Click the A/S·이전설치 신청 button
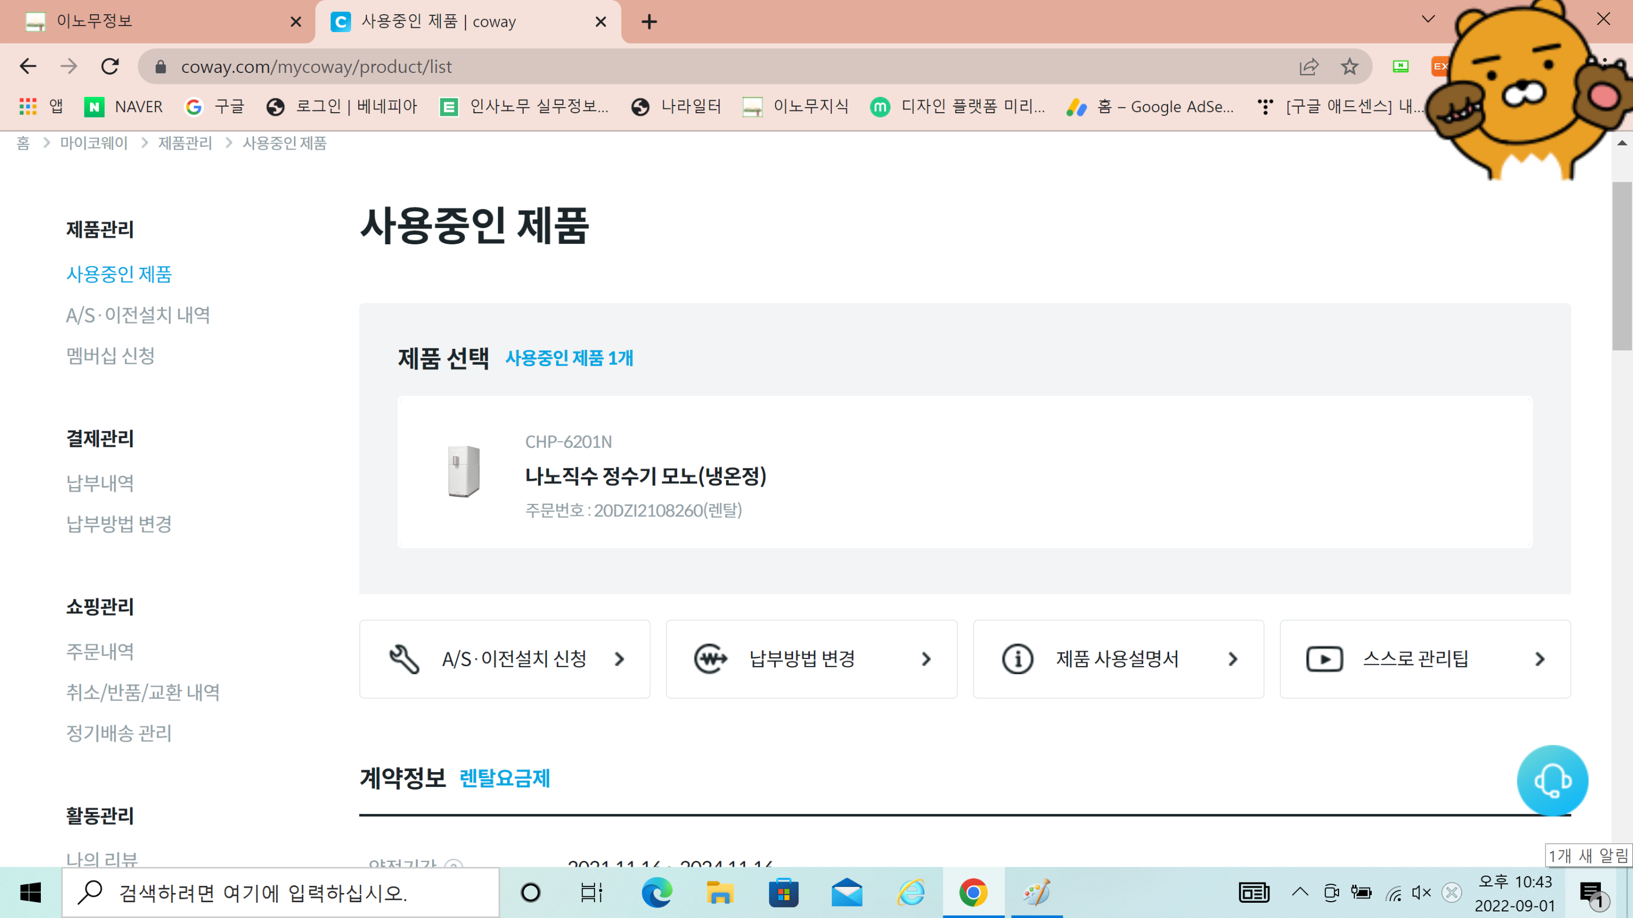The image size is (1633, 918). [505, 659]
